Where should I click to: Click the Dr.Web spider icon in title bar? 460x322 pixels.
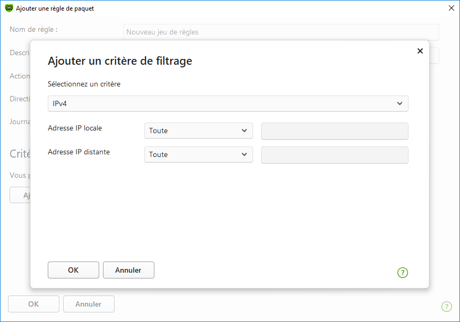[x=9, y=8]
